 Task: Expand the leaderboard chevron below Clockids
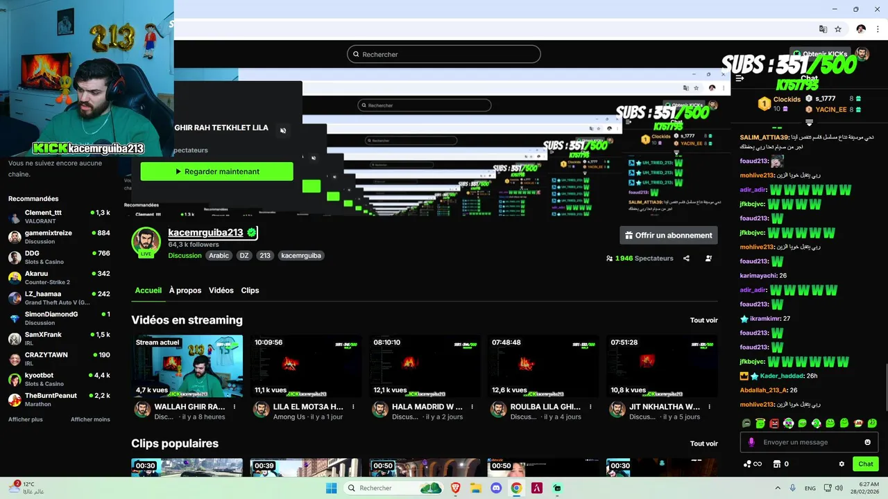809,123
